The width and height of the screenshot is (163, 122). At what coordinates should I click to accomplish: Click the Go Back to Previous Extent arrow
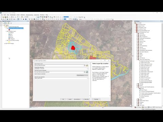coord(14,19)
